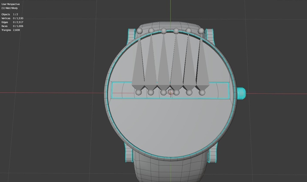This screenshot has height=182, width=307.
Task: Click the small sphere below the leftmost cone
Action: 138,92
